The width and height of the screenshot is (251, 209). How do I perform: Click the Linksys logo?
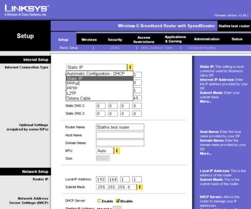pyautogui.click(x=27, y=10)
